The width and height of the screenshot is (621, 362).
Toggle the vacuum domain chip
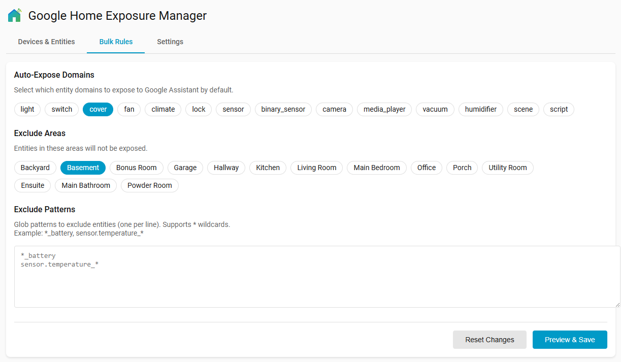click(435, 109)
